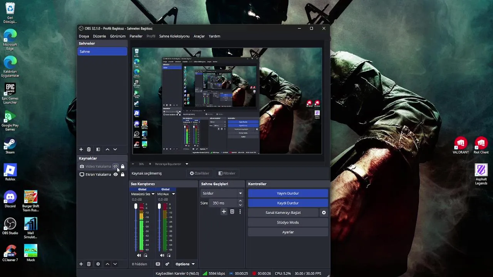
Task: Open preview scaling dropdown arrow
Action: point(187,164)
